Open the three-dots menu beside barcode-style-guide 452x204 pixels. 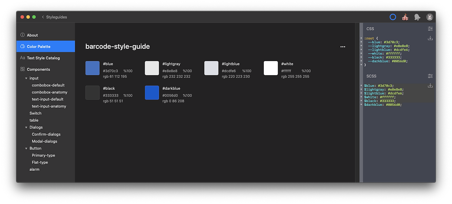tap(343, 47)
